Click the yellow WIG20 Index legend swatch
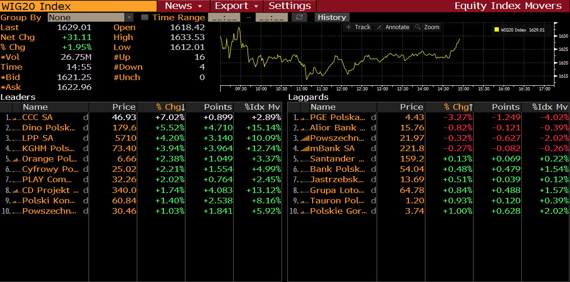 click(x=496, y=30)
